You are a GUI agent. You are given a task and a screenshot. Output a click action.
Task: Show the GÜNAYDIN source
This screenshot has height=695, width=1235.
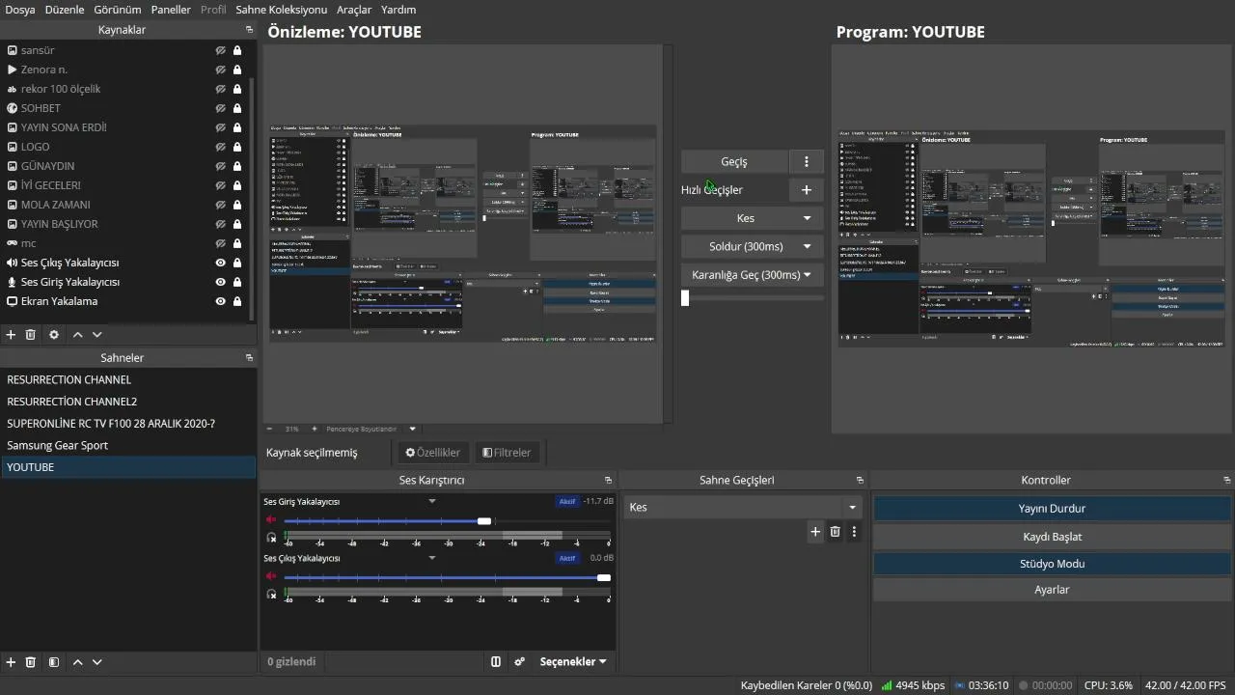220,166
